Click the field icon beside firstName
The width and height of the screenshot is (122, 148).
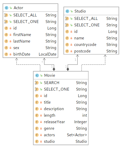coord(6,35)
